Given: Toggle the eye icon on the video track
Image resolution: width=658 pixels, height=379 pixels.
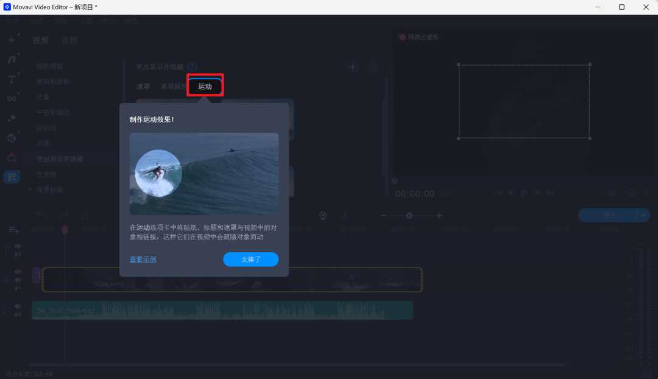Looking at the screenshot, I should coord(18,272).
